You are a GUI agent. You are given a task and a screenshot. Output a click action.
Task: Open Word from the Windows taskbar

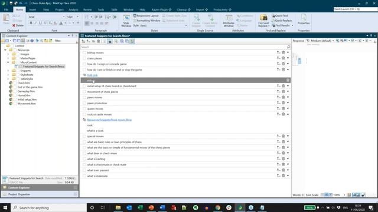pyautogui.click(x=162, y=207)
